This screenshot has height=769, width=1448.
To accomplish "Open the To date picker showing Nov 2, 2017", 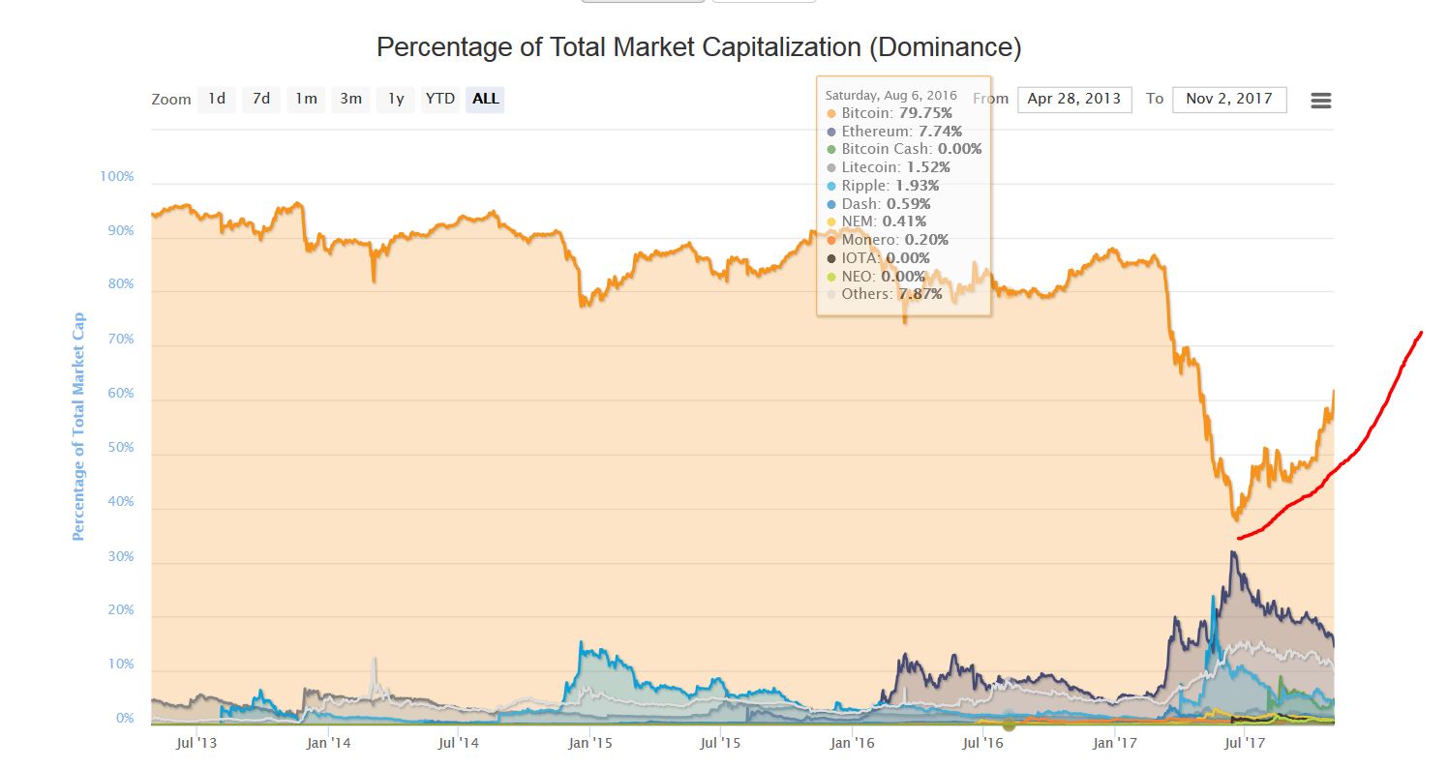I will coord(1229,99).
